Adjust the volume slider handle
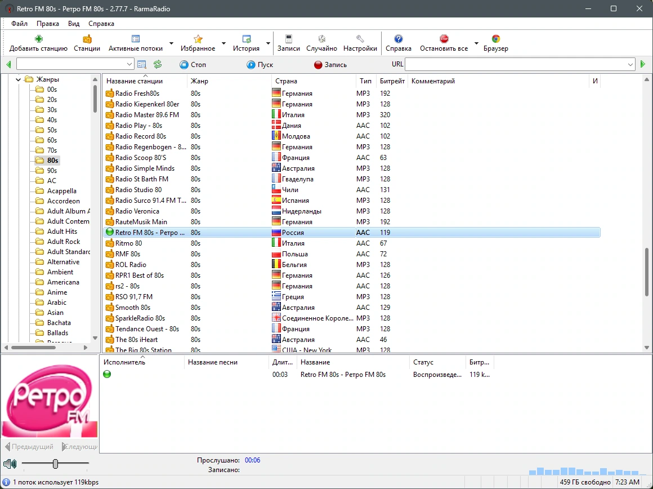The width and height of the screenshot is (653, 489). pyautogui.click(x=55, y=464)
